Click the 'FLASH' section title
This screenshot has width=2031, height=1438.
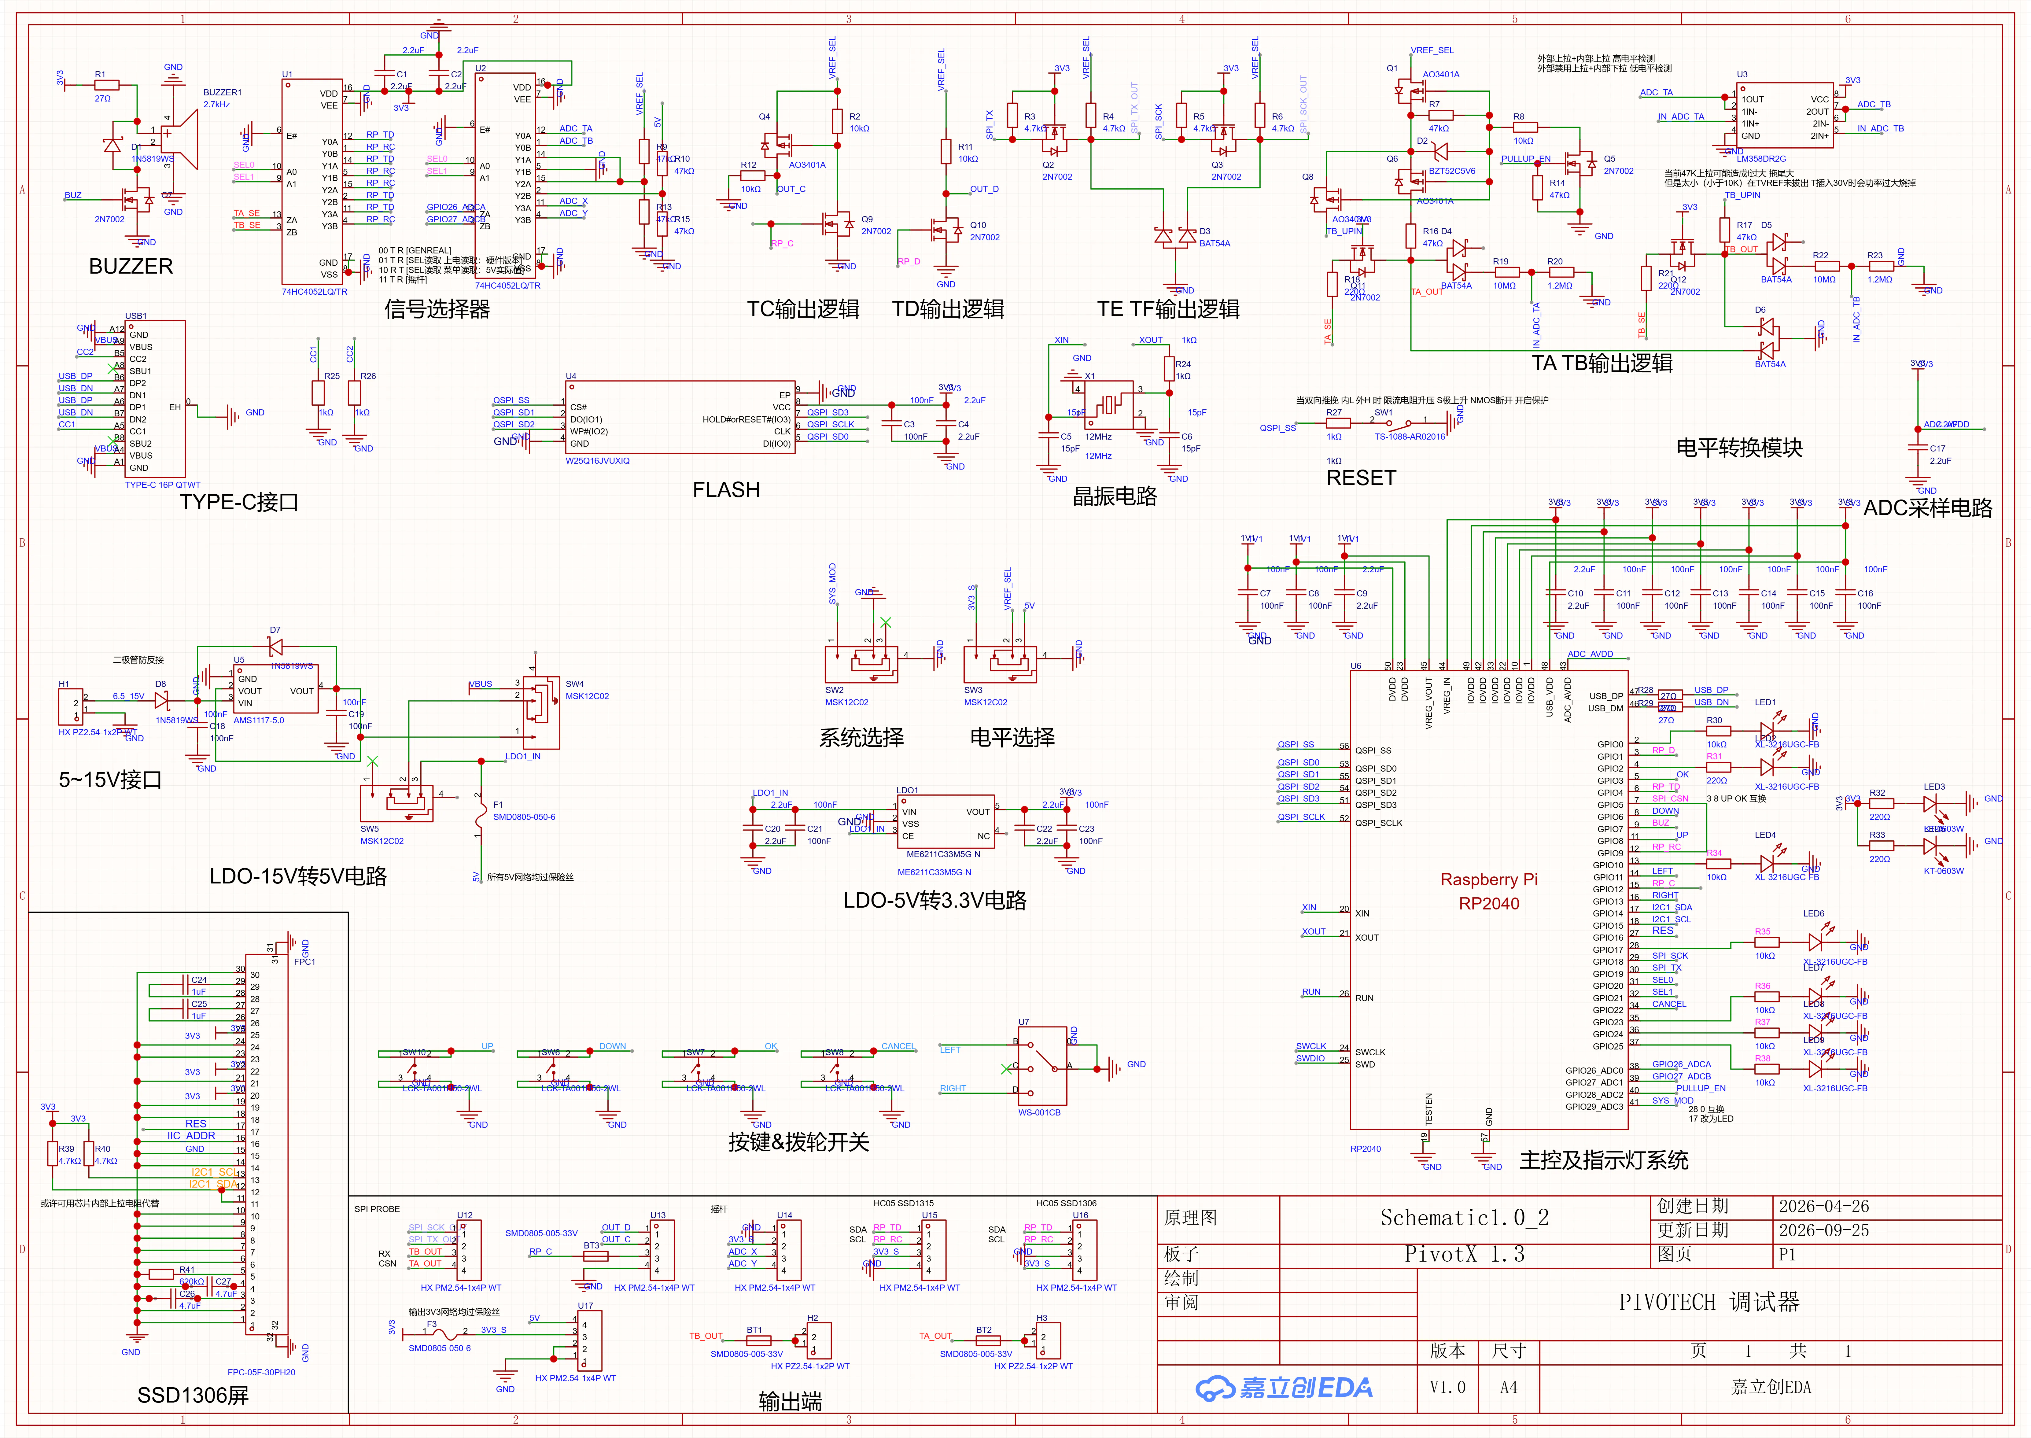(x=726, y=490)
